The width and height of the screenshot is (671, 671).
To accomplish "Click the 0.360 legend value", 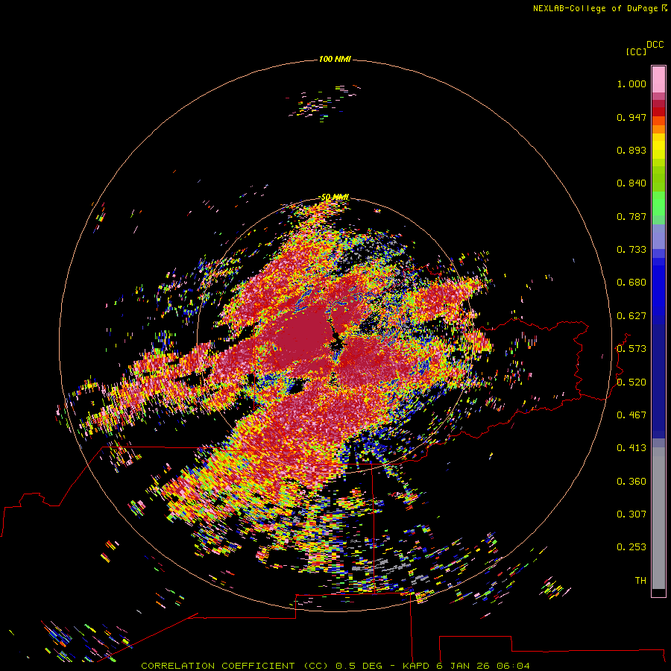I will (631, 482).
